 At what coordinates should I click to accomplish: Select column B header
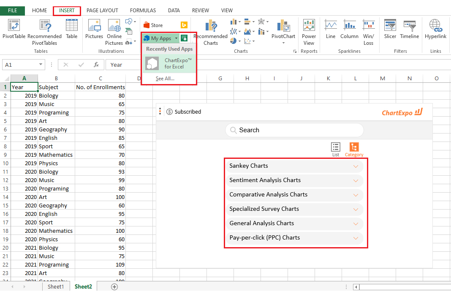[x=57, y=78]
